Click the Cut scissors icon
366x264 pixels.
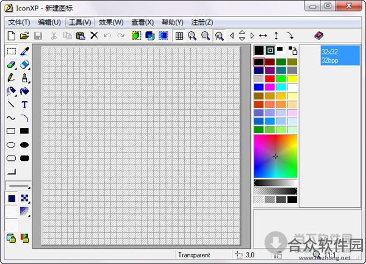tap(54, 36)
